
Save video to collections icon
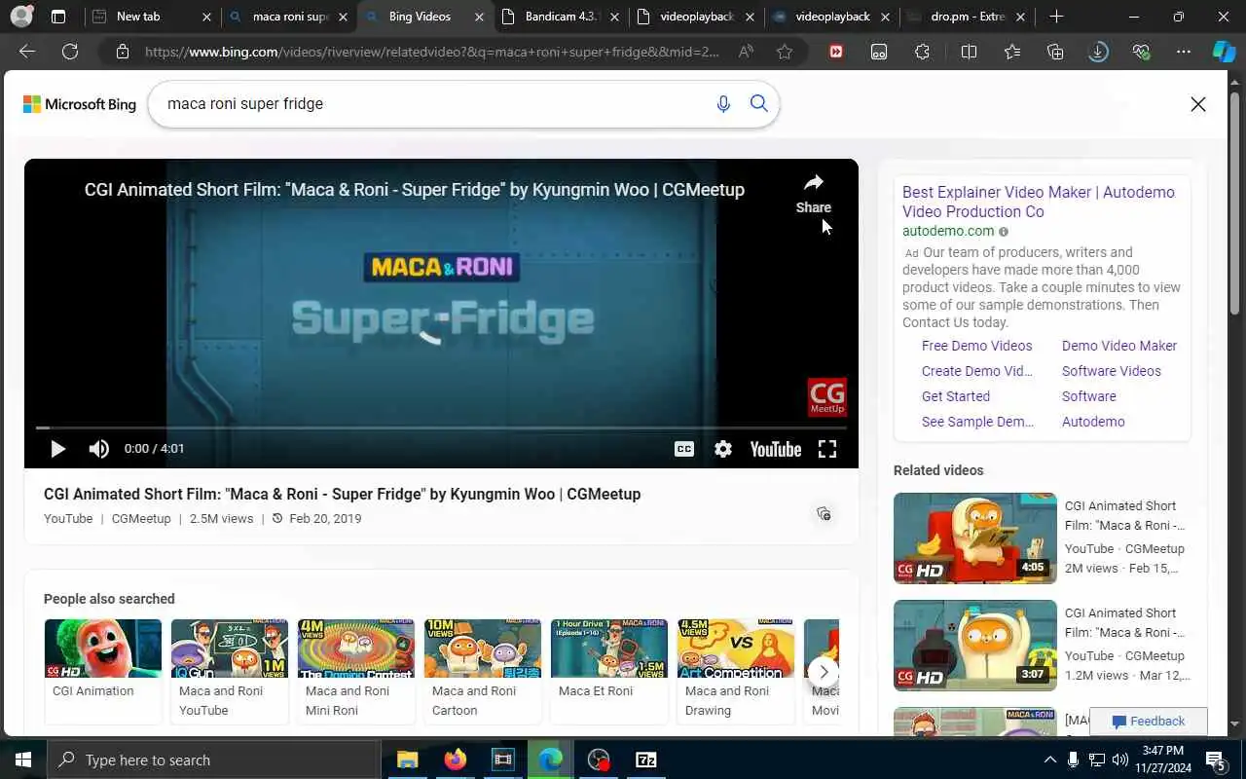pos(824,513)
